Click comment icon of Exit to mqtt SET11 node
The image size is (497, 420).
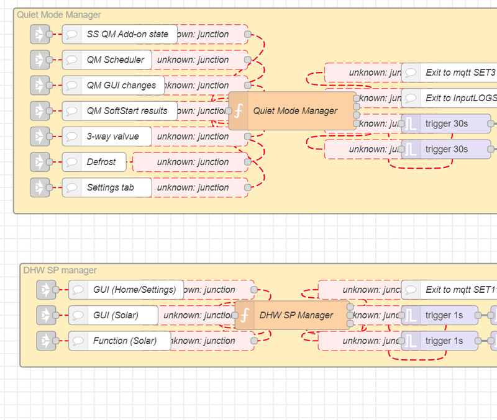coord(411,290)
